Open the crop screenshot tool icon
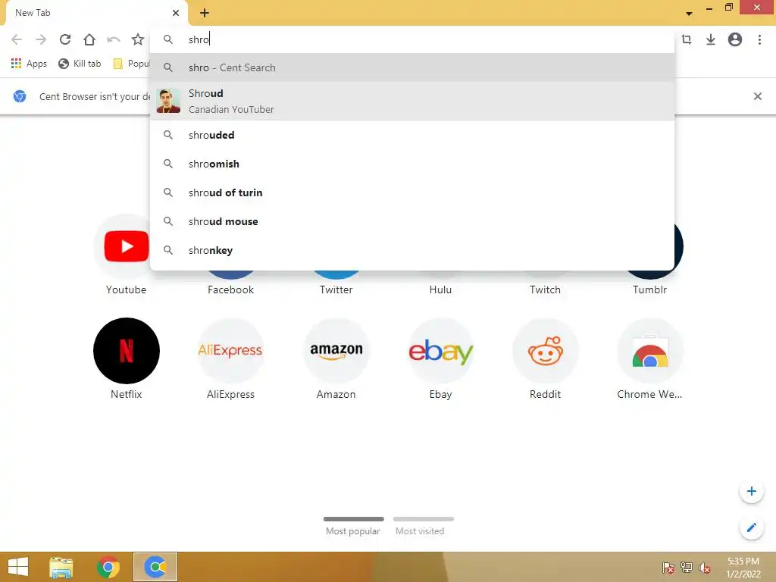The image size is (776, 582). [687, 39]
